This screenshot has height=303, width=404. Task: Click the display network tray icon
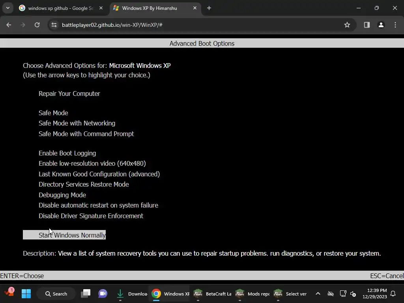343,294
